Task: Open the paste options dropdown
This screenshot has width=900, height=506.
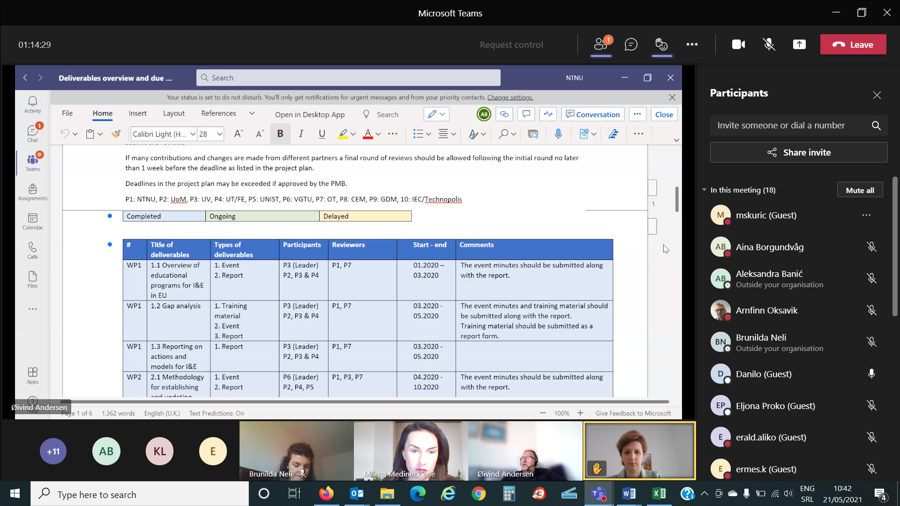Action: pyautogui.click(x=100, y=134)
